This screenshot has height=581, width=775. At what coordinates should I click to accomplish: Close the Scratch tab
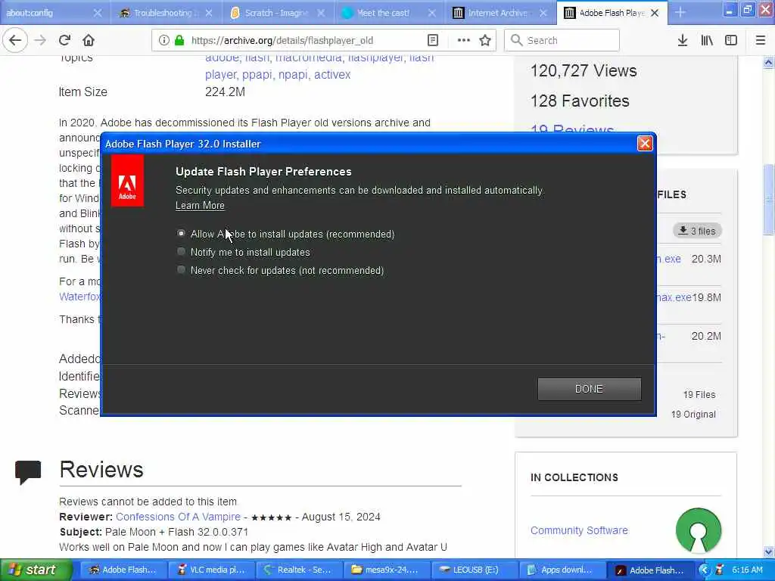(x=321, y=13)
